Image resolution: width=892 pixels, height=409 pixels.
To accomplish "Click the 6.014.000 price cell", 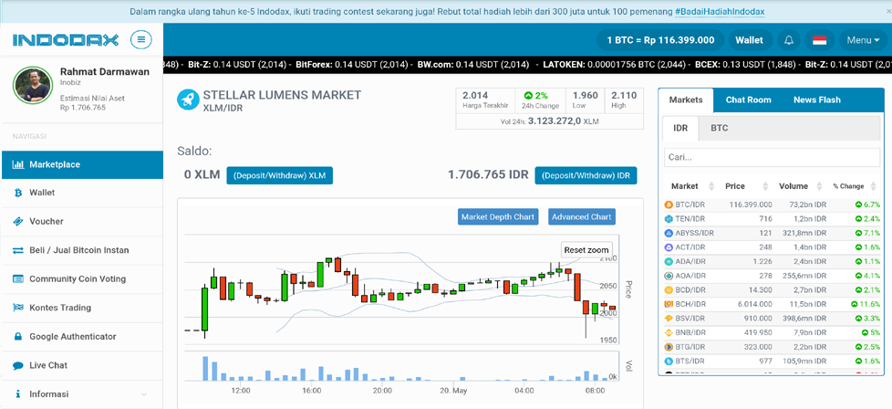I will 753,304.
